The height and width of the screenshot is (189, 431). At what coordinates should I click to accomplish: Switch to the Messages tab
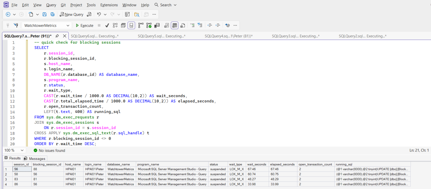35,158
